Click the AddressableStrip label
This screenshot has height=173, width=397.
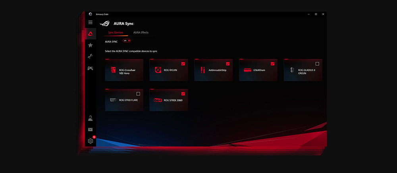click(218, 70)
